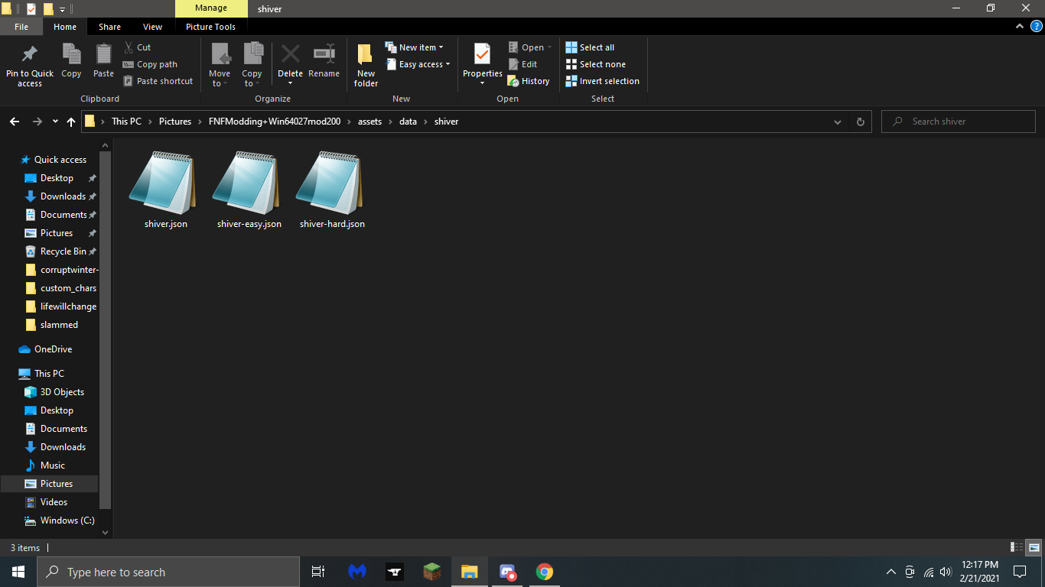Image resolution: width=1045 pixels, height=587 pixels.
Task: Click Pin to Quick access
Action: click(29, 64)
